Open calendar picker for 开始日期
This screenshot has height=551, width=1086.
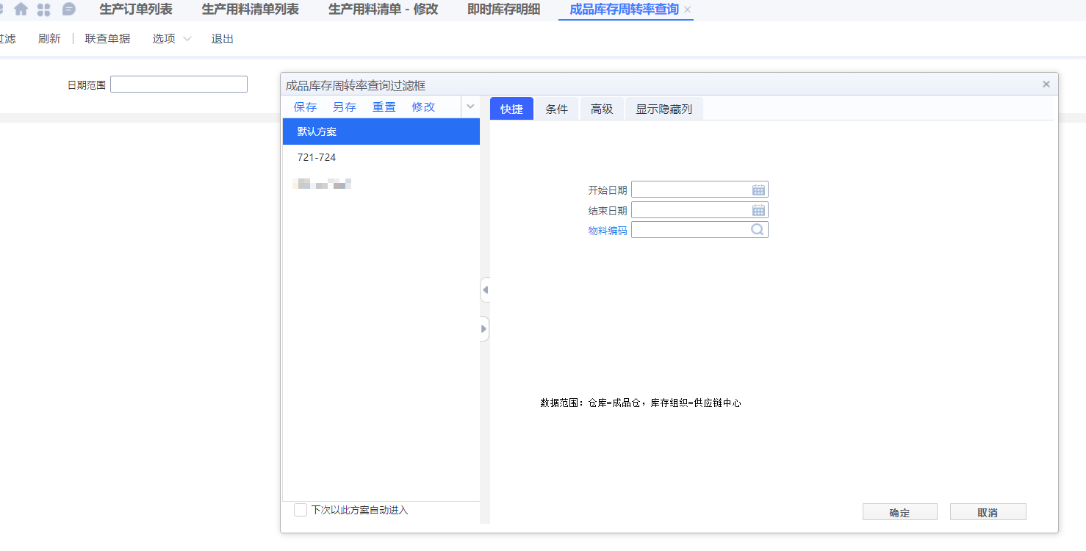coord(759,190)
